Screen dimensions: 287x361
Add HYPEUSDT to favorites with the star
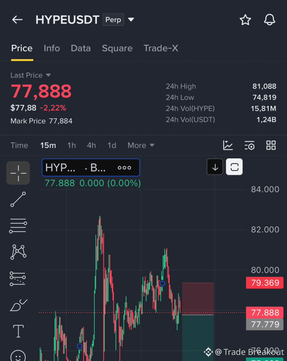point(245,20)
